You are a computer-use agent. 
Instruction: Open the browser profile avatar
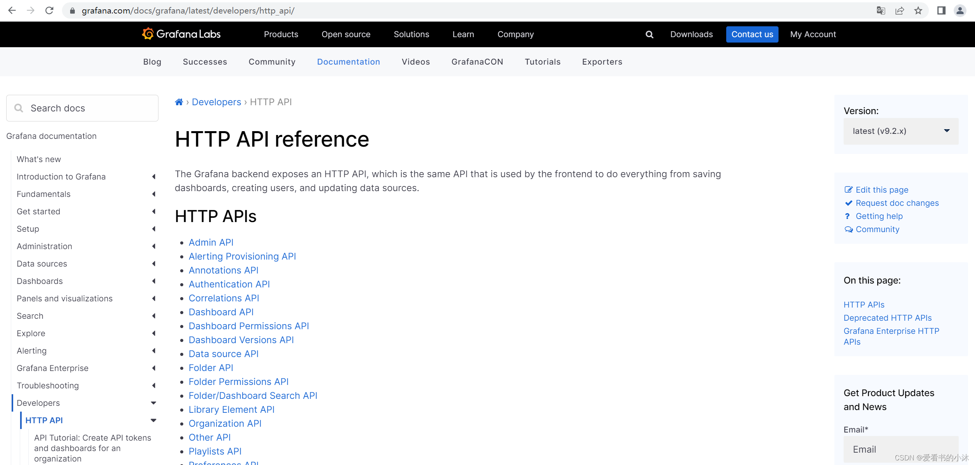click(960, 10)
